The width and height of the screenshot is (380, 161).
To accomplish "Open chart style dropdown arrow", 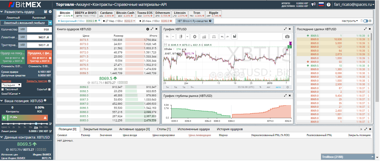I will 187,36.
